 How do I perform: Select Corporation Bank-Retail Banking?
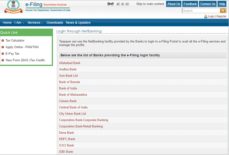[81, 126]
